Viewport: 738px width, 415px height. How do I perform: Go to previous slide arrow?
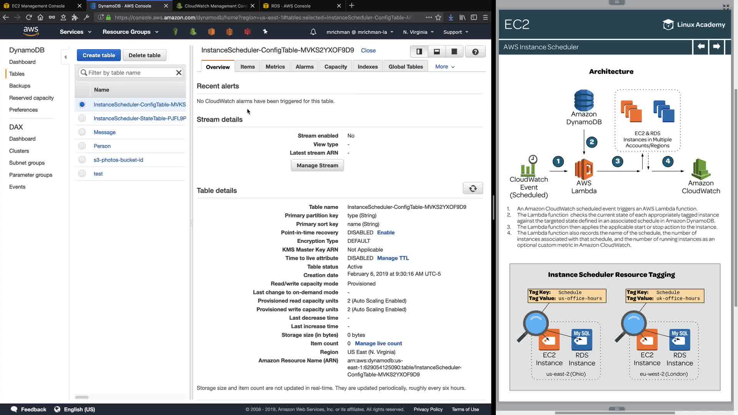[701, 47]
